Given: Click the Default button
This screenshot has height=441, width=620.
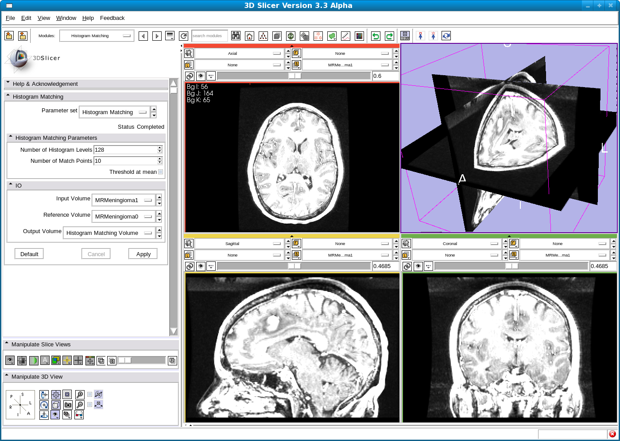Looking at the screenshot, I should [x=29, y=254].
